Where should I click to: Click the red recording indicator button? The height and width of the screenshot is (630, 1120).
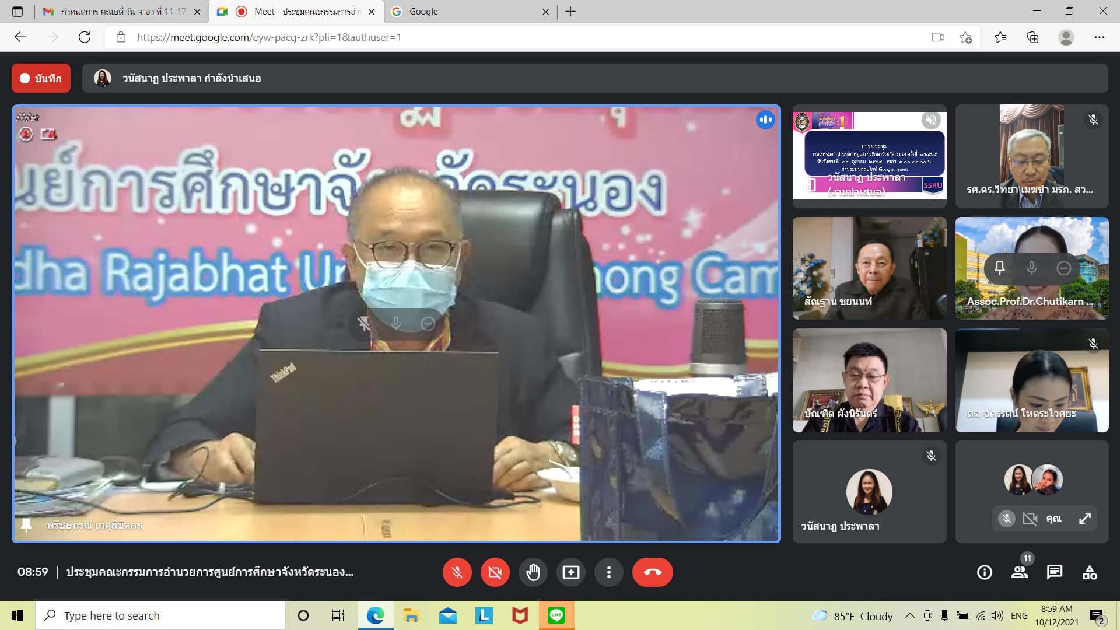[x=41, y=78]
